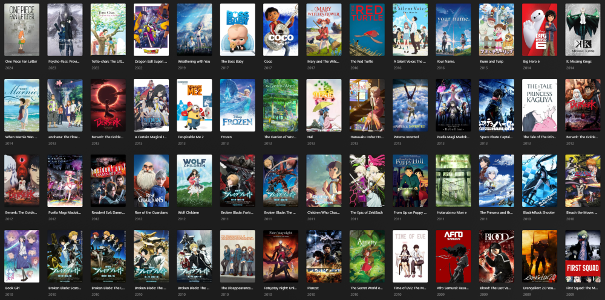Open the Black★Rock Shooter poster
This screenshot has height=300, width=605.
coord(540,180)
